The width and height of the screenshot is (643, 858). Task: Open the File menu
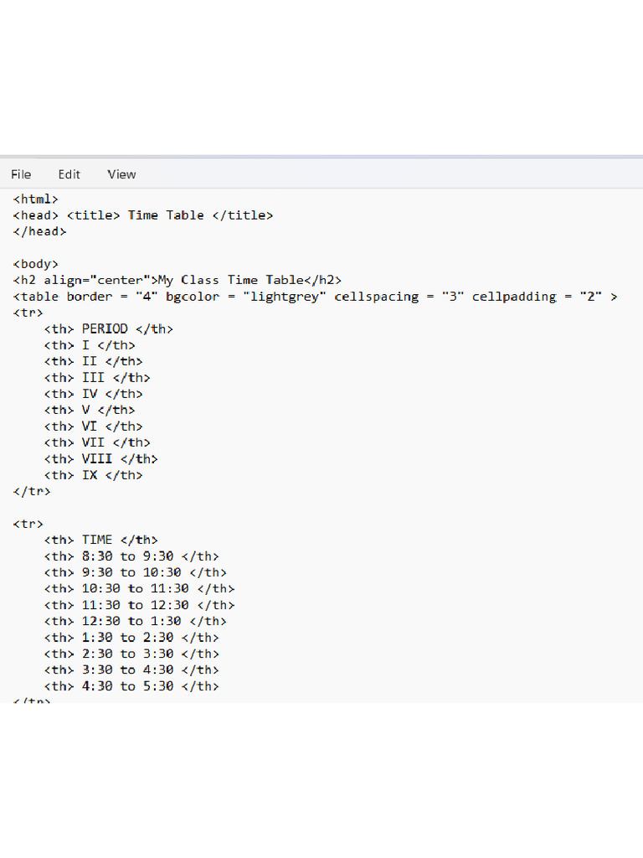tap(21, 174)
